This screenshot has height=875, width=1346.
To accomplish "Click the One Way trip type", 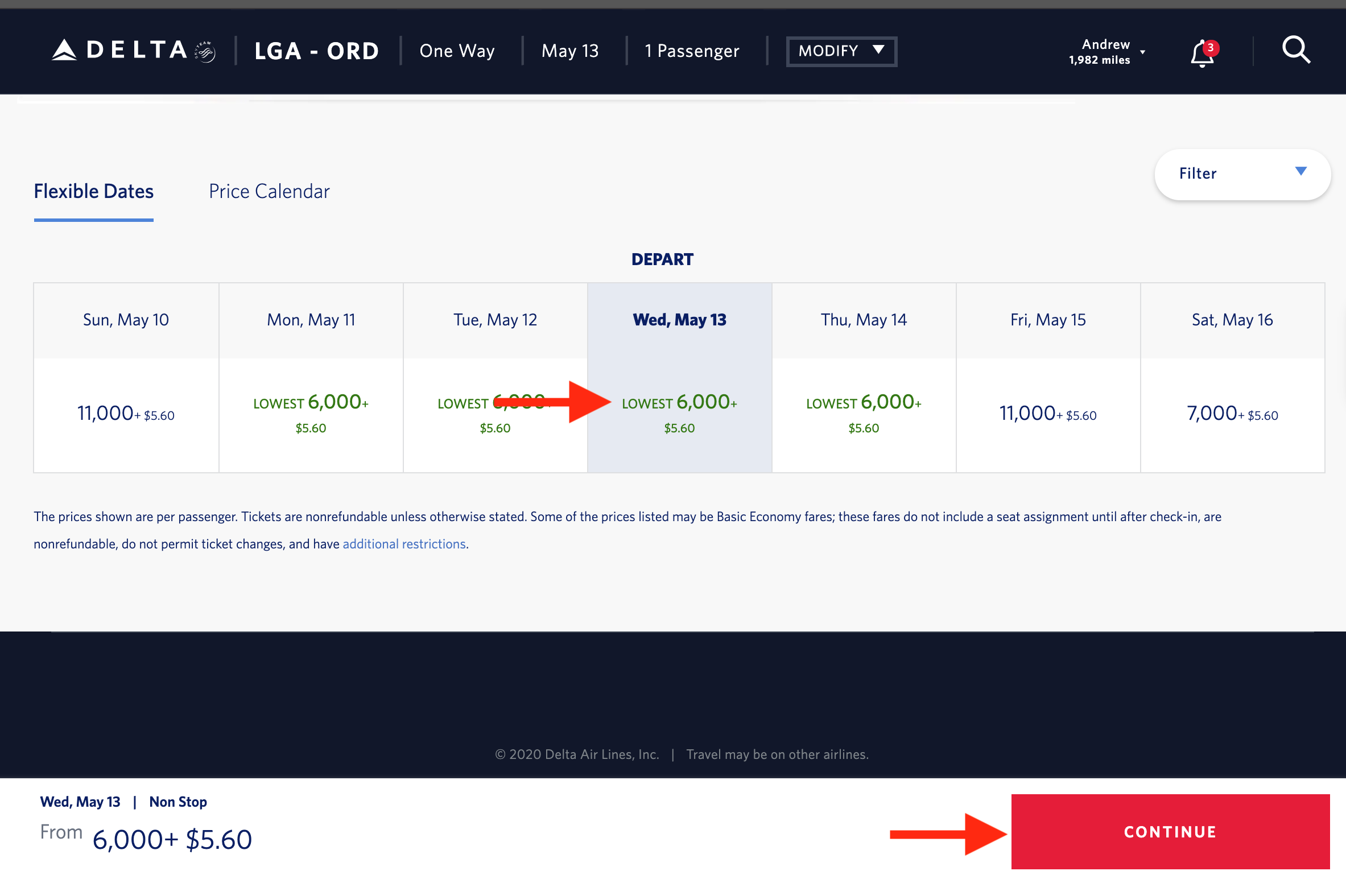I will pos(457,51).
